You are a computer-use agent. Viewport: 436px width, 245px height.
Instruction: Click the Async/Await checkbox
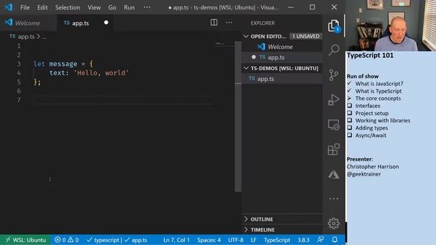pos(349,135)
